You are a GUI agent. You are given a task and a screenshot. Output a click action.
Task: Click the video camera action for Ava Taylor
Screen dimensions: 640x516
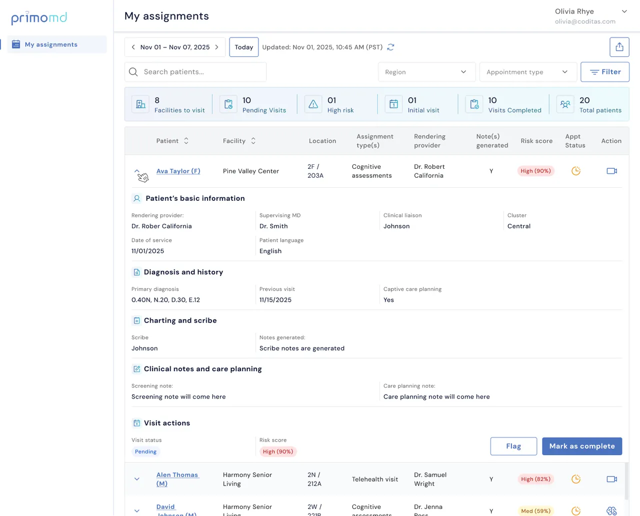(x=611, y=171)
